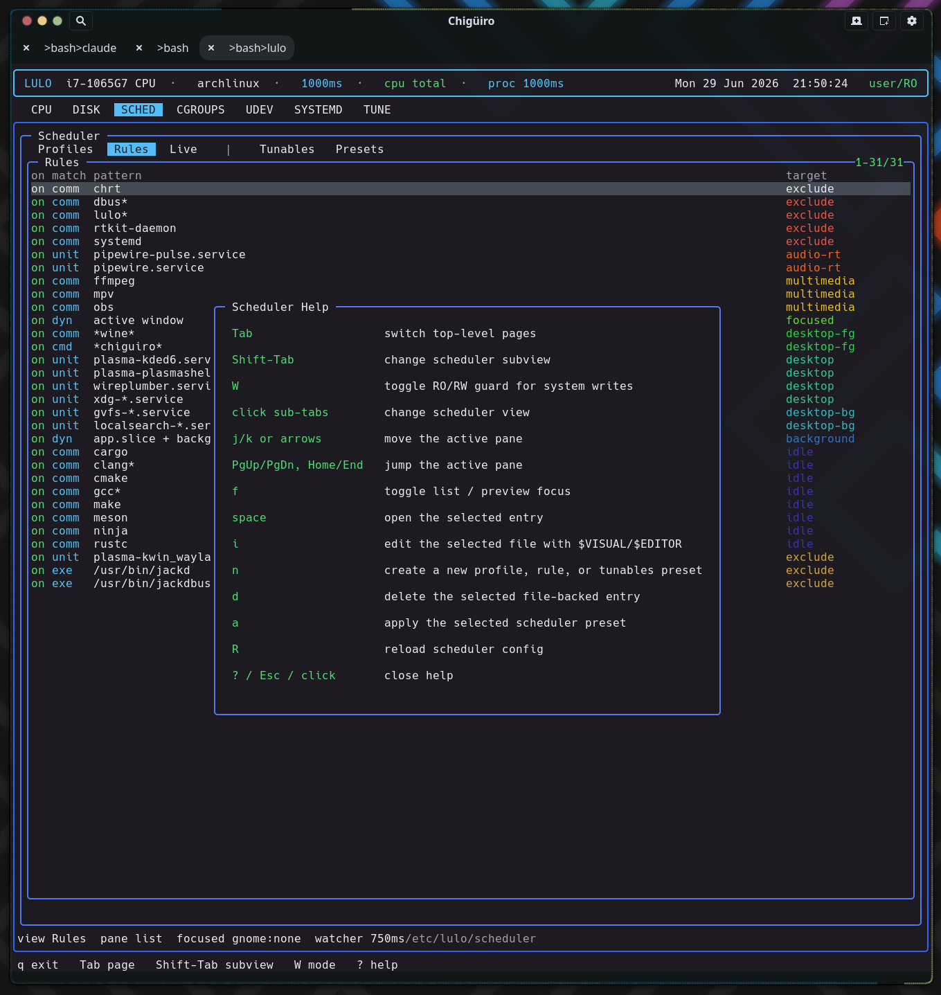Click the 1-31/31 row counter
This screenshot has width=941, height=995.
click(879, 162)
